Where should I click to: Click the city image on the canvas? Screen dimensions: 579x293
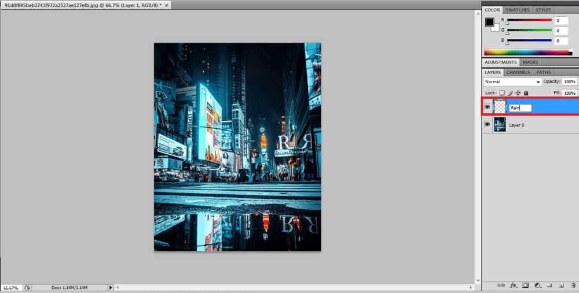(x=237, y=147)
